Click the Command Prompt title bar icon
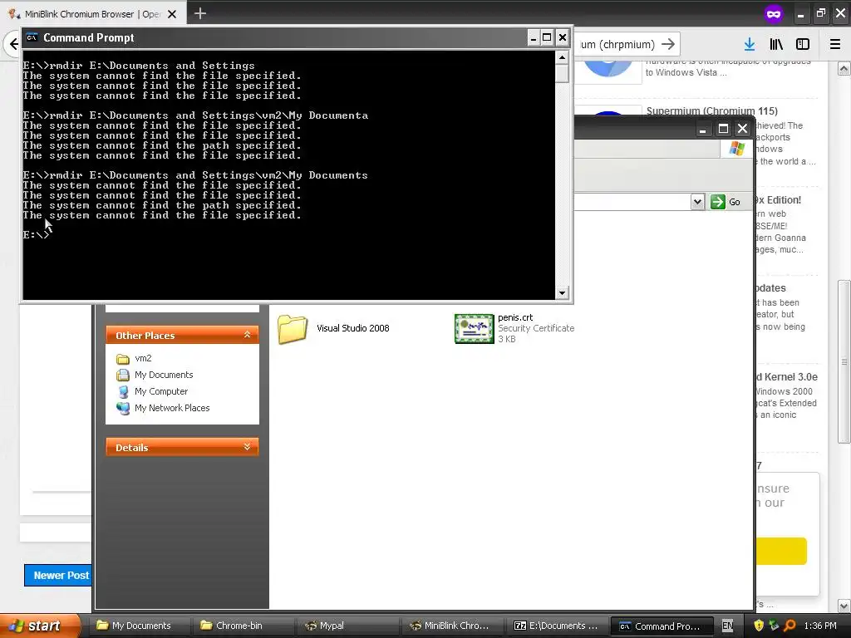The width and height of the screenshot is (851, 638). [32, 37]
